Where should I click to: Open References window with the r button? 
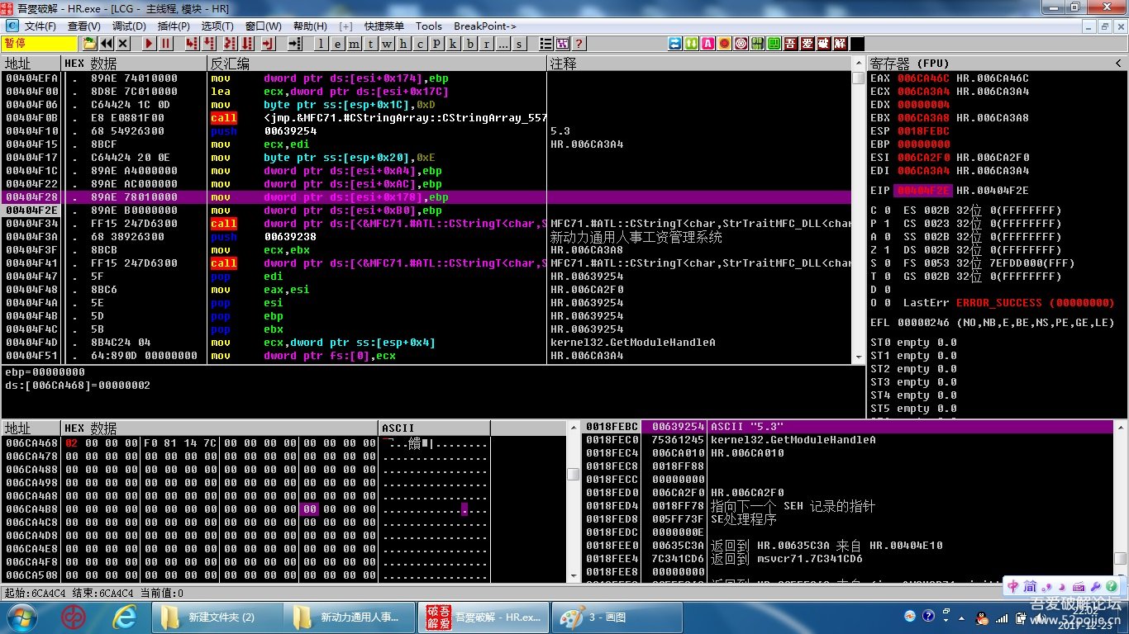(487, 44)
